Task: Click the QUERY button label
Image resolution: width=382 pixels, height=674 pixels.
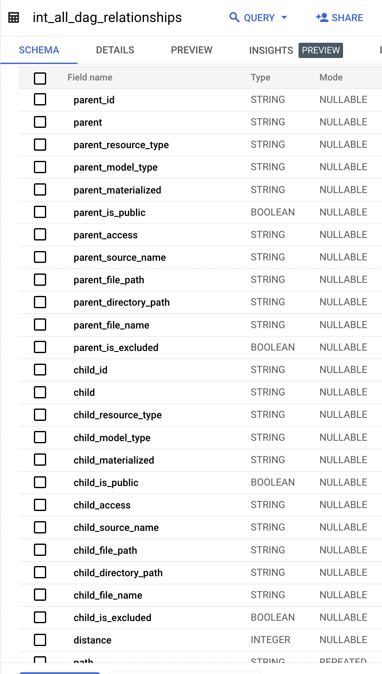Action: [259, 18]
